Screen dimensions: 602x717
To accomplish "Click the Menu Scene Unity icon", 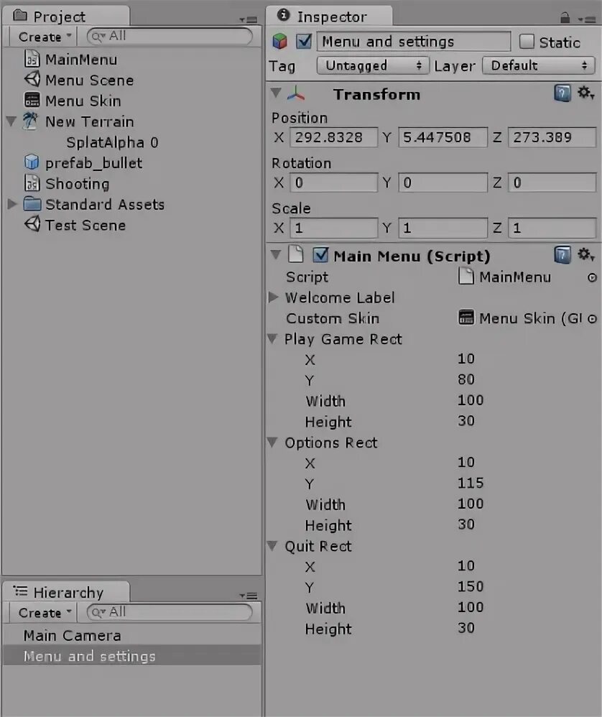I will 32,80.
